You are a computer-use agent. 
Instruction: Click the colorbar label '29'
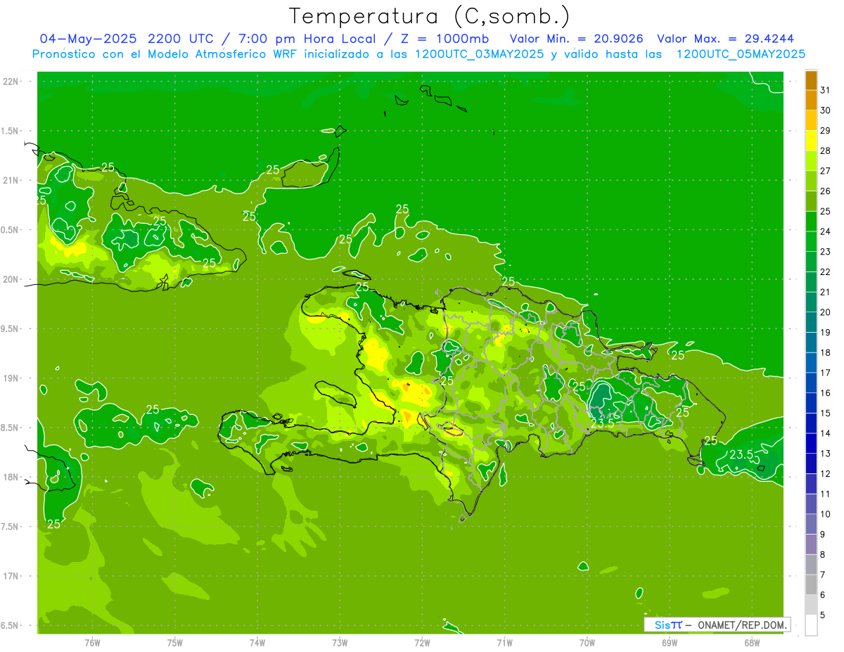tap(826, 131)
